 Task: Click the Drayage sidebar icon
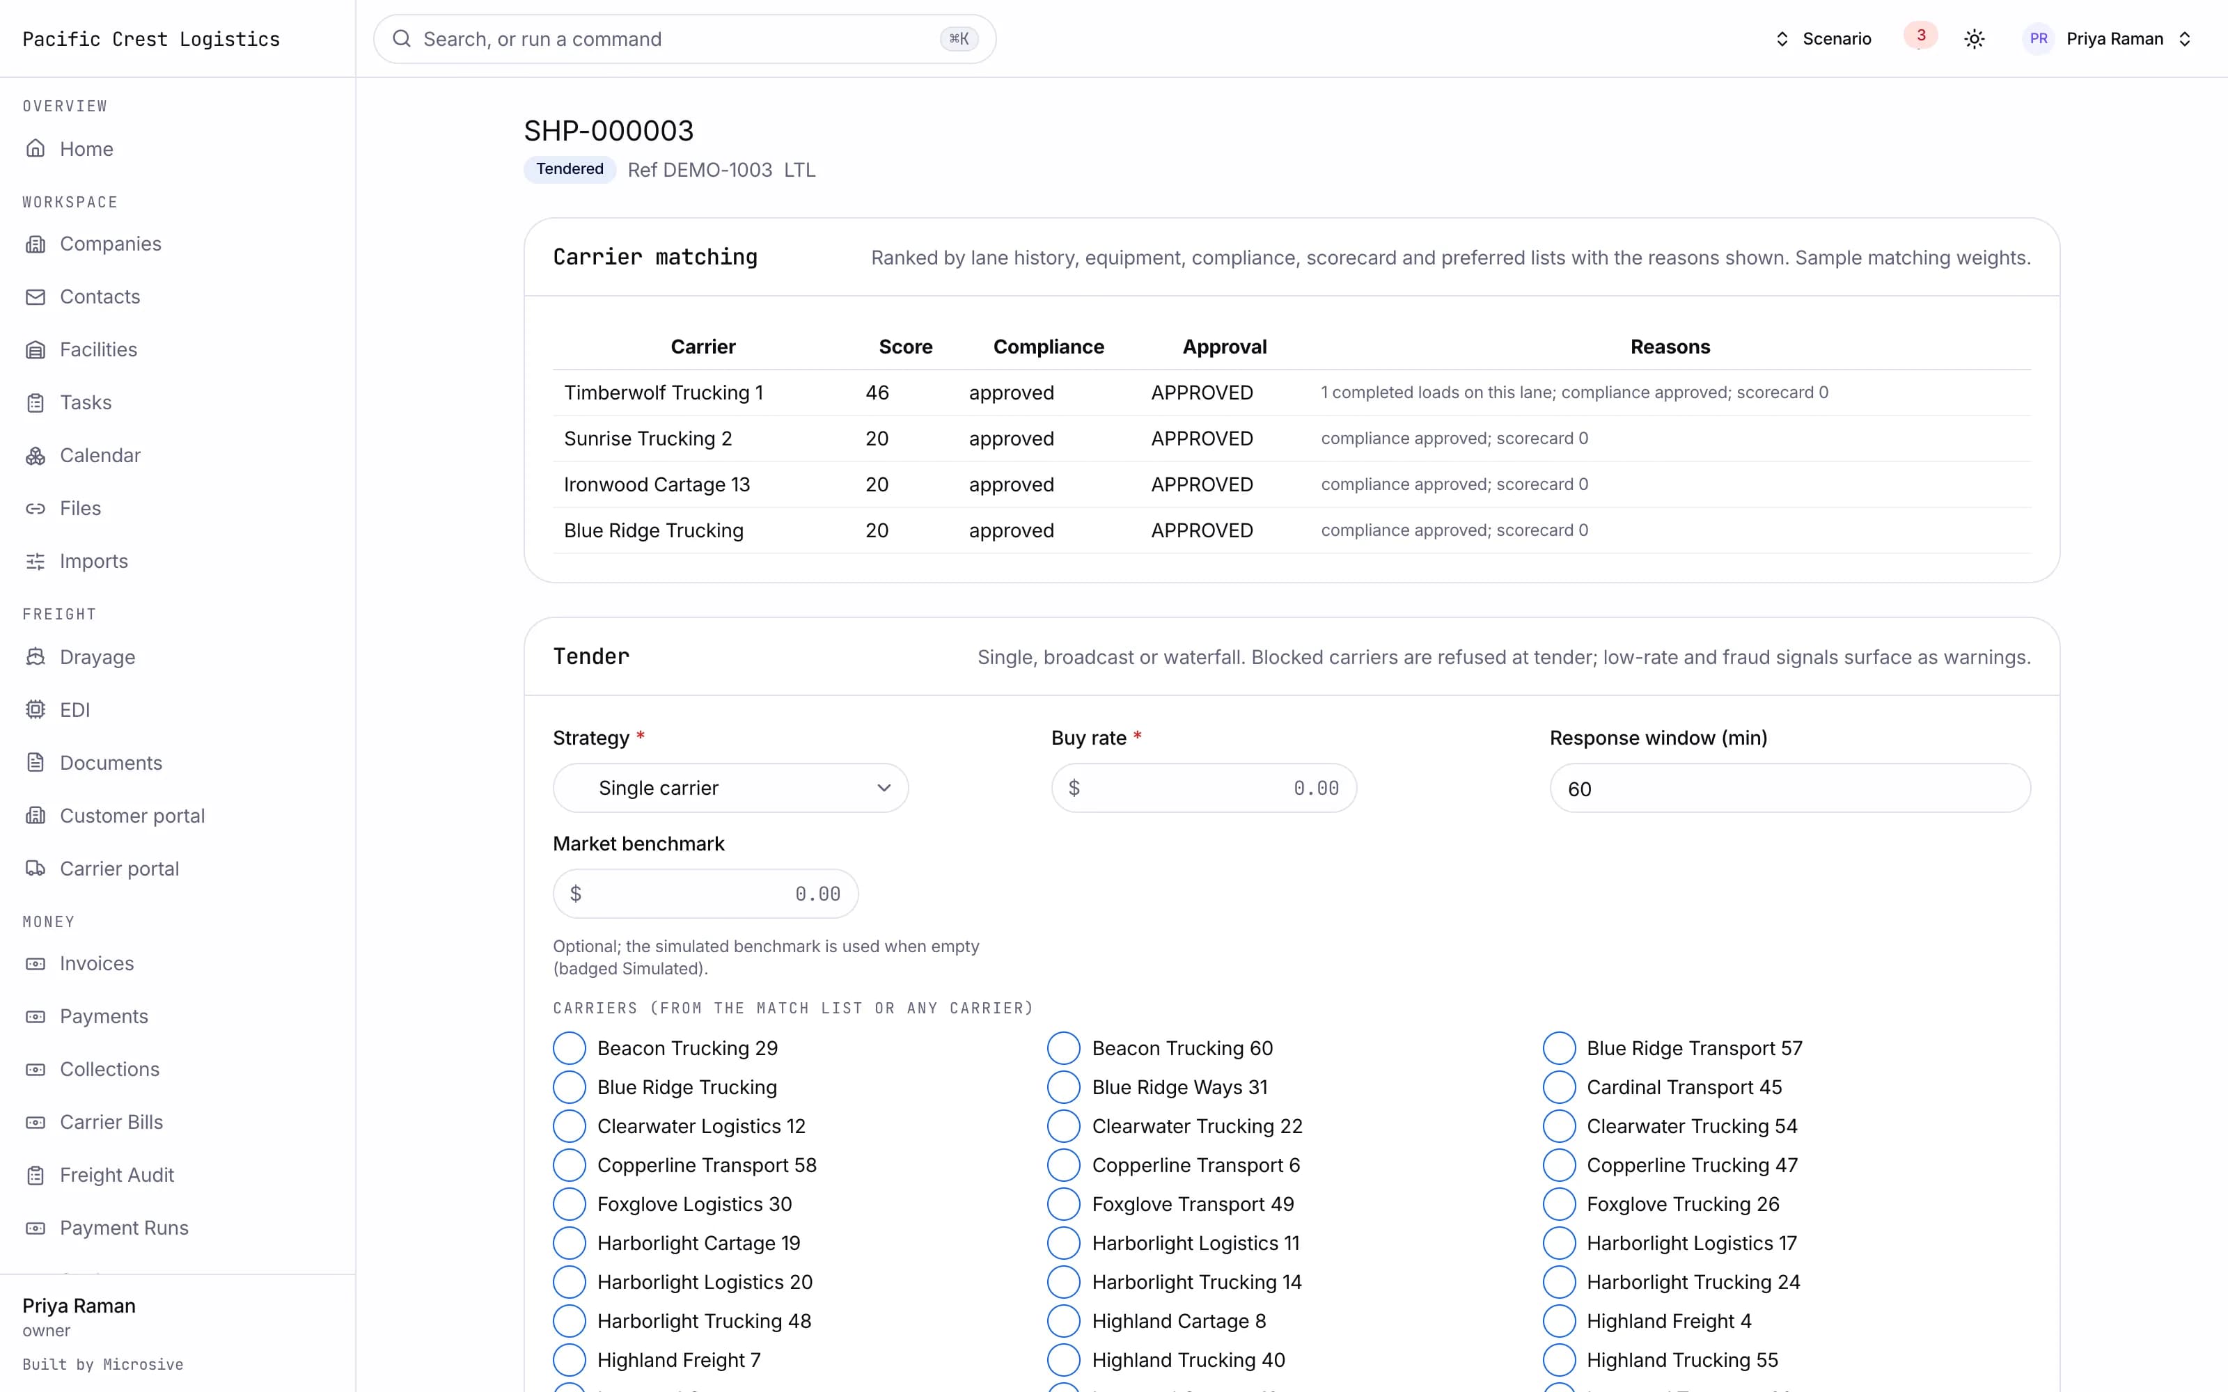(35, 657)
